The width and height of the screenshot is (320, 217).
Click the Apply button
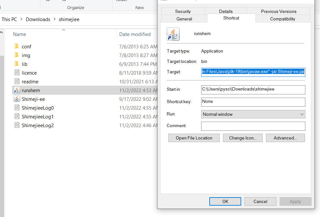(295, 201)
